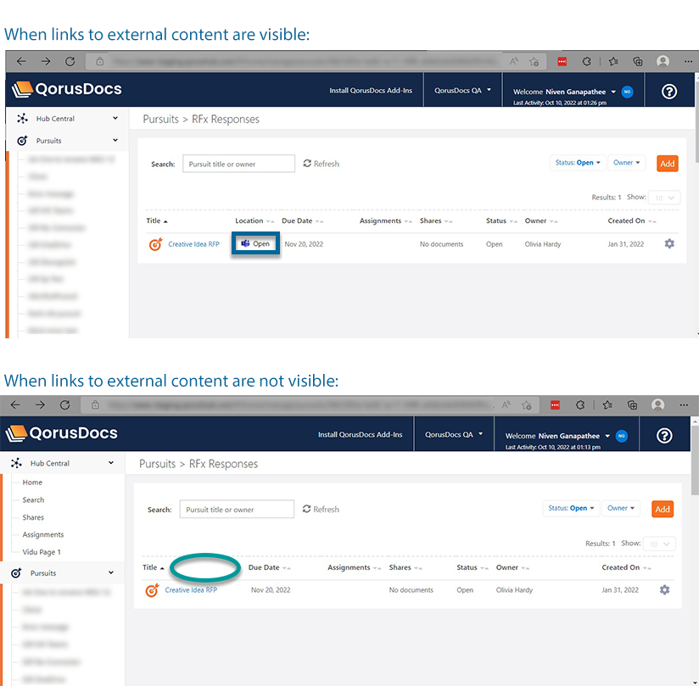Click Install QorusDocs Add-Ins in top header

[x=371, y=91]
